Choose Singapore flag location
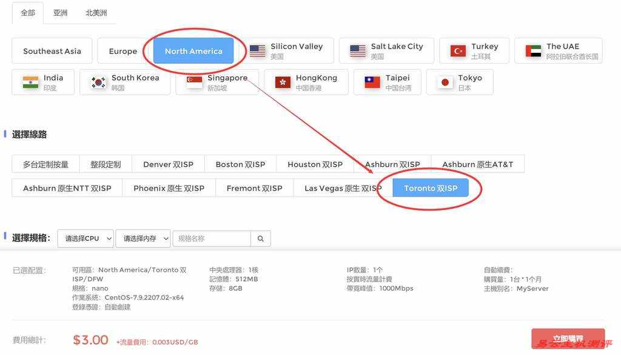The image size is (621, 355). point(217,82)
